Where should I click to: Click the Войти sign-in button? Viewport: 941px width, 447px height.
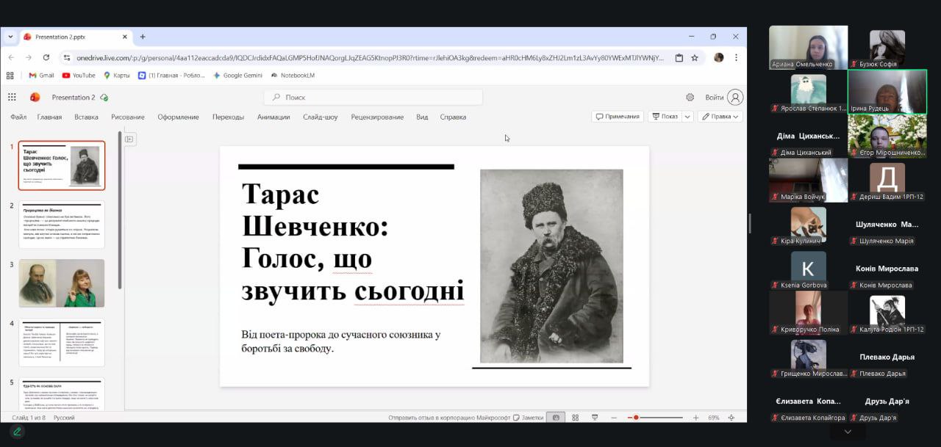(x=723, y=97)
